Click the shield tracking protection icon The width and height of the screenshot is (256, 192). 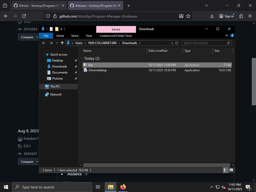coord(48,16)
